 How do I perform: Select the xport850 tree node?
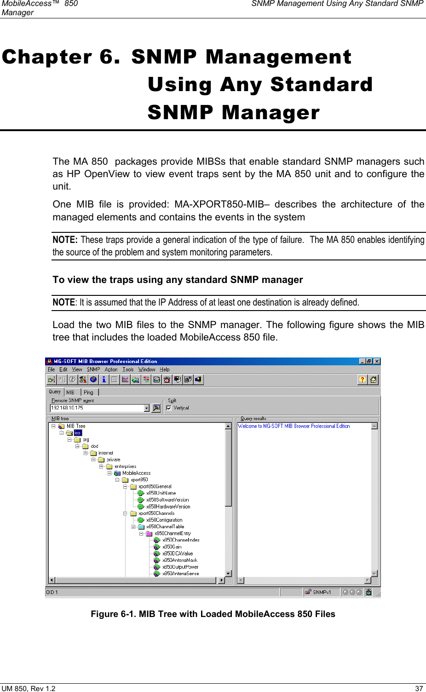tap(139, 480)
